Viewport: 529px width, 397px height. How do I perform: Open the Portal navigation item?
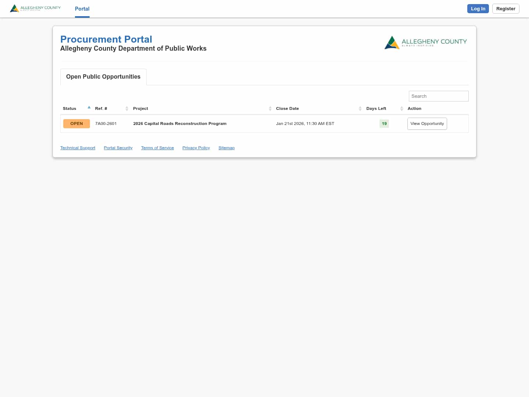tap(82, 9)
